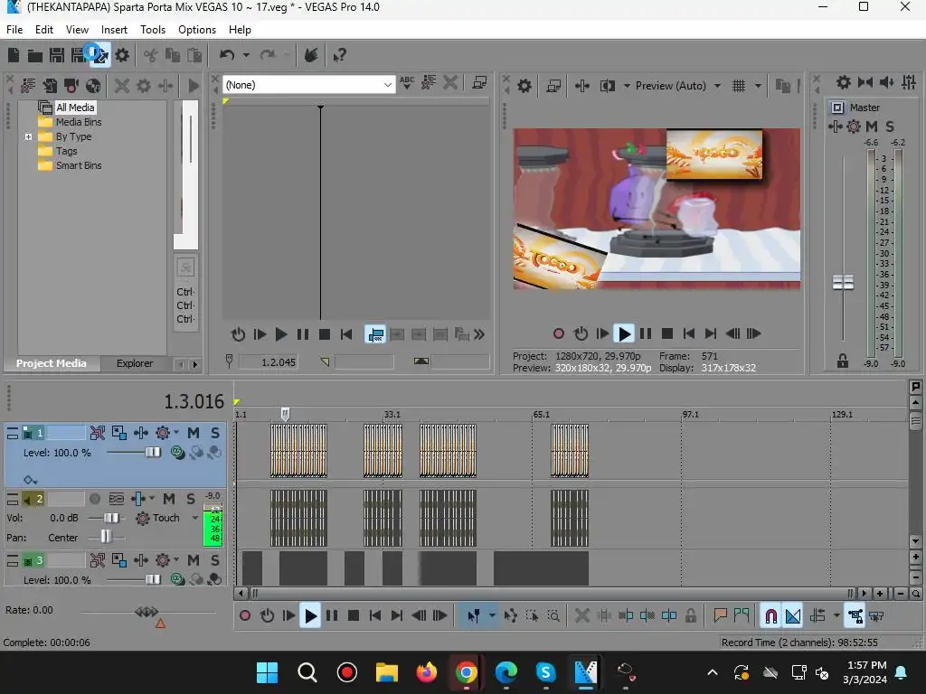Click the Master bus volume fader

coord(843,283)
